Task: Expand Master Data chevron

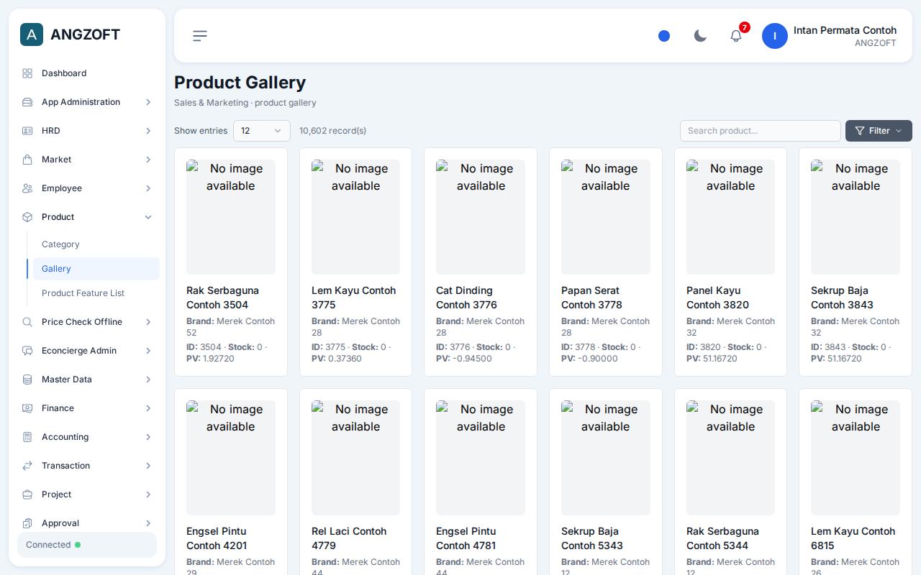Action: point(148,379)
